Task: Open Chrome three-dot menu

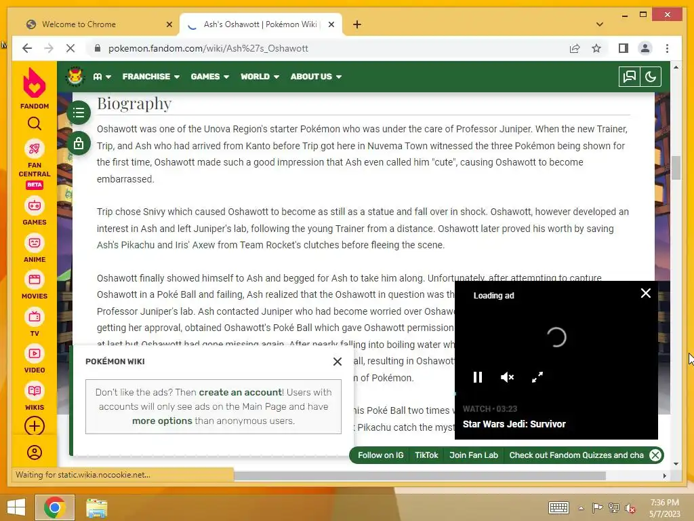Action: pyautogui.click(x=667, y=48)
